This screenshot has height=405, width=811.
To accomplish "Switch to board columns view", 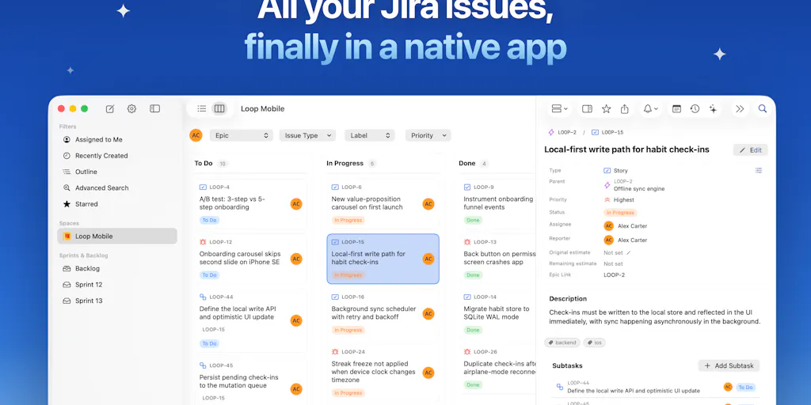I will (219, 108).
